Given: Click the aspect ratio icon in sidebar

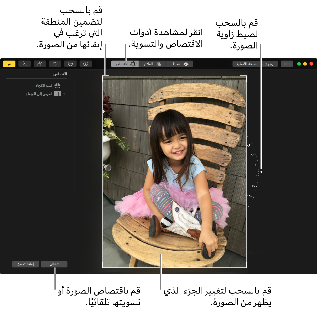Looking at the screenshot, I should pyautogui.click(x=57, y=94).
